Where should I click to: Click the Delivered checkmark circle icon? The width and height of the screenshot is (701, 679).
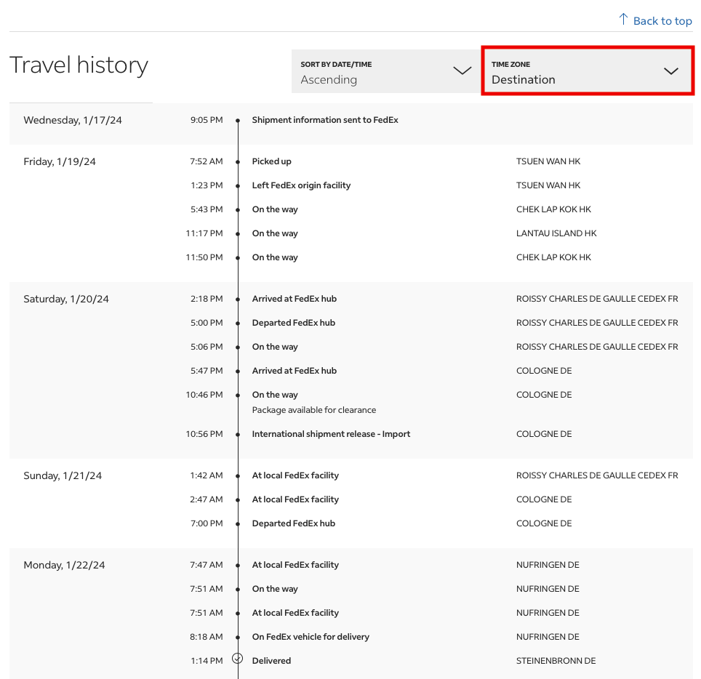coord(237,659)
